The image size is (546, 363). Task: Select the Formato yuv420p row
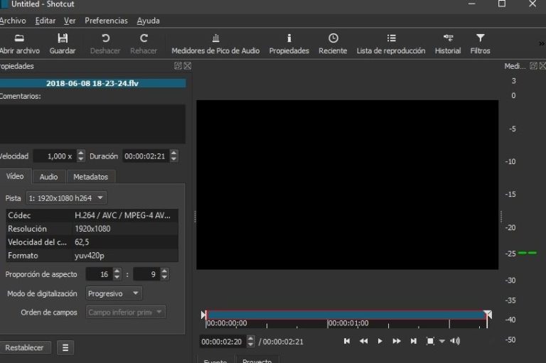[x=92, y=256]
